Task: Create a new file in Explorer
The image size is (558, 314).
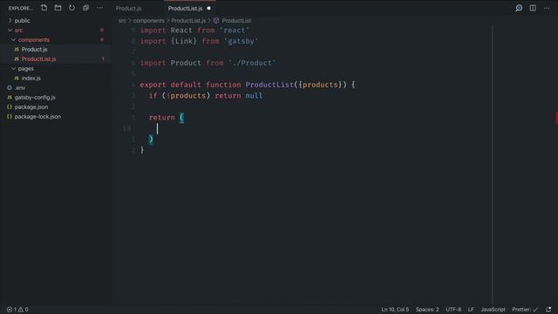Action: pyautogui.click(x=44, y=8)
